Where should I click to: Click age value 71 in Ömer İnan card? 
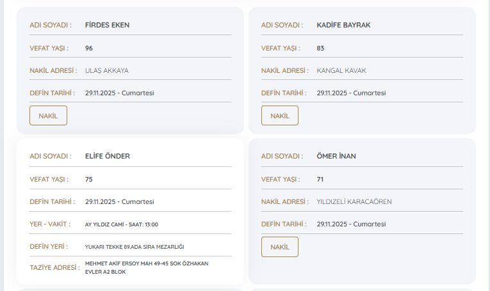click(320, 179)
